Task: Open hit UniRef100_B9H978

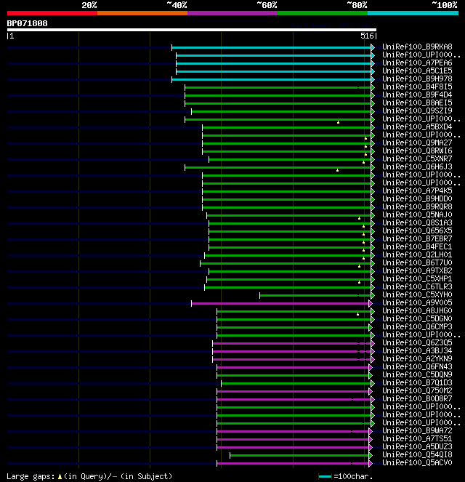Action: (417, 79)
